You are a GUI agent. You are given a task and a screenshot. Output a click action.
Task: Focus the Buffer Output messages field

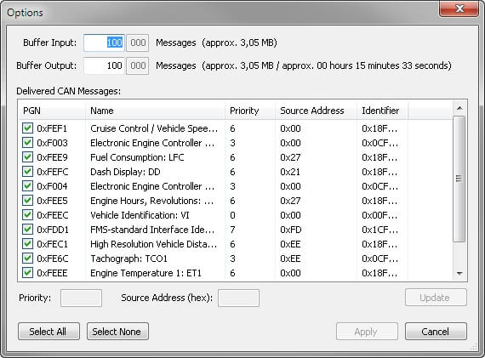tap(105, 65)
